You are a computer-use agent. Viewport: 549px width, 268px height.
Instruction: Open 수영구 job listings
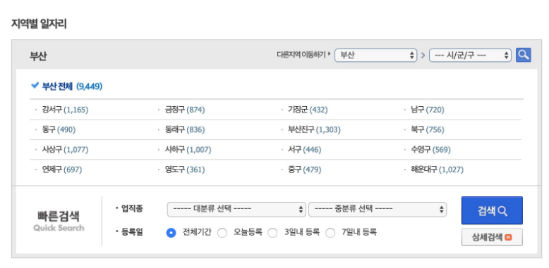[431, 150]
